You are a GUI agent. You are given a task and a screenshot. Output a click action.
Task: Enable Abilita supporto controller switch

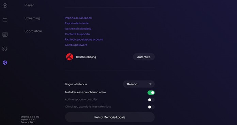point(151,100)
